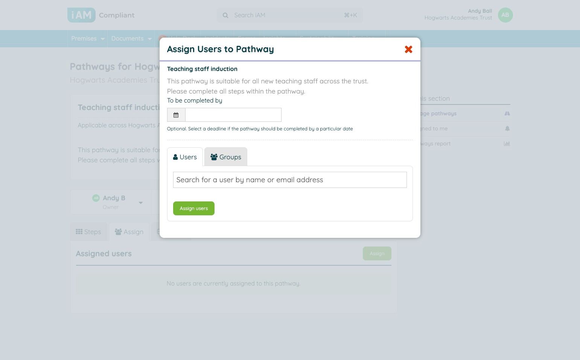Click the Assign button in Assigned users
580x360 pixels.
coord(377,254)
